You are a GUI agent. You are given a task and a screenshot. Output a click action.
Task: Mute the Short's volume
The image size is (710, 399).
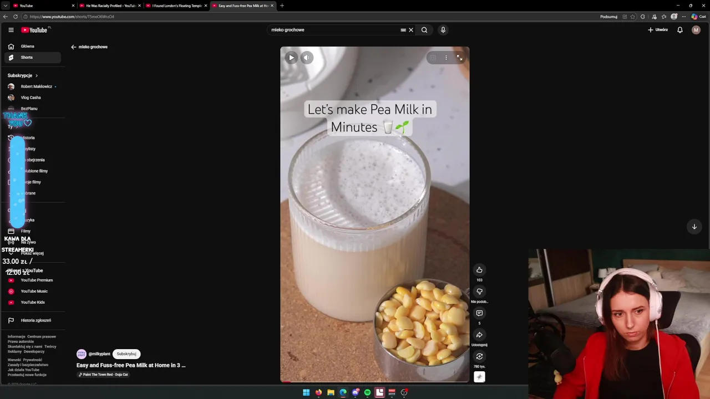point(306,58)
